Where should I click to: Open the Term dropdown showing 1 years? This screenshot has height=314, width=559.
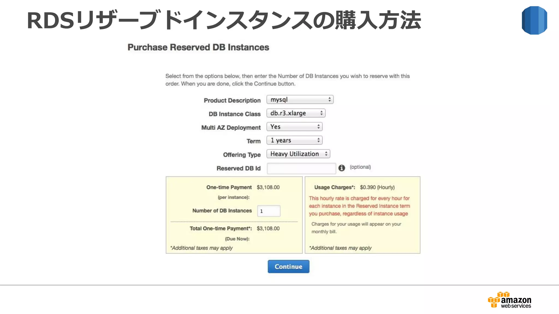pos(295,140)
